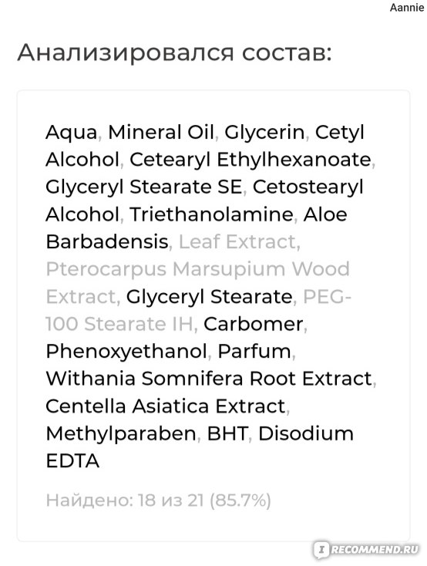Open Glyceryl Stearate SE ingredient
Image resolution: width=427 pixels, height=566 pixels.
coord(143,187)
